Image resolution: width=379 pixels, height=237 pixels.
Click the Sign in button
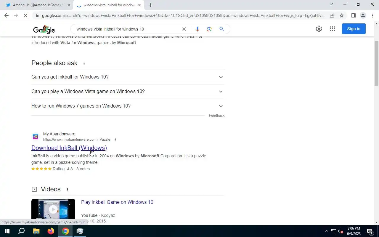point(354,29)
